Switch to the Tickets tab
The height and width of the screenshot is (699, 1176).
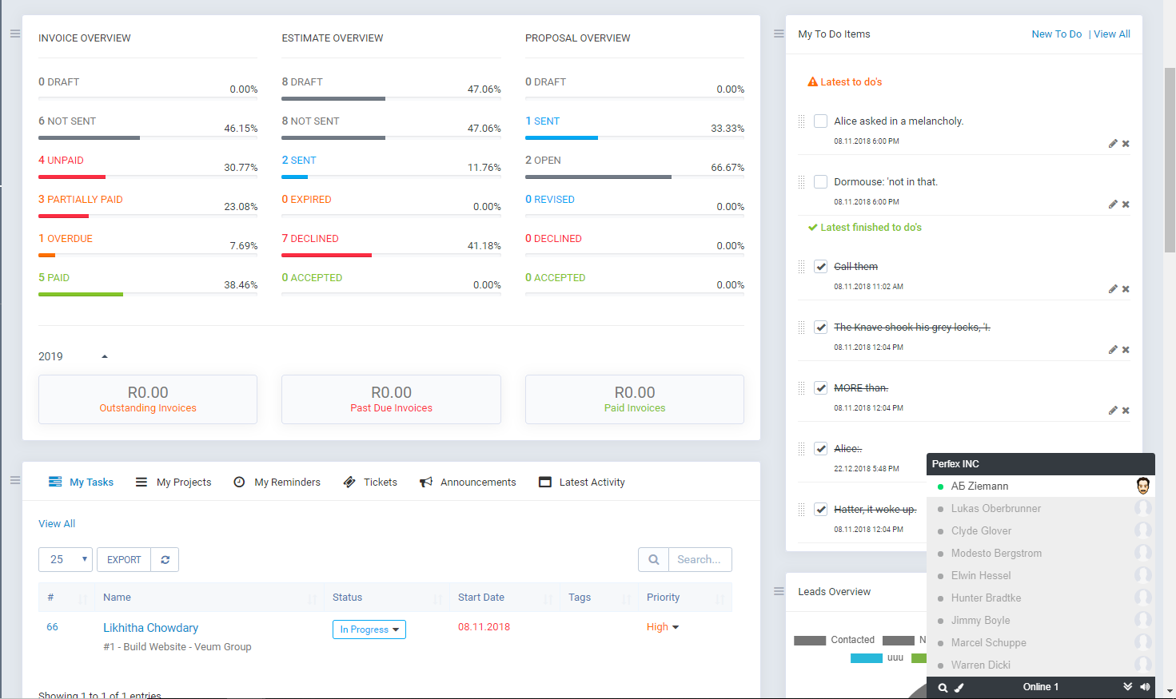(x=370, y=482)
